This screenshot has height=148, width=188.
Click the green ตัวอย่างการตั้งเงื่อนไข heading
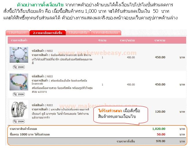(x=40, y=5)
